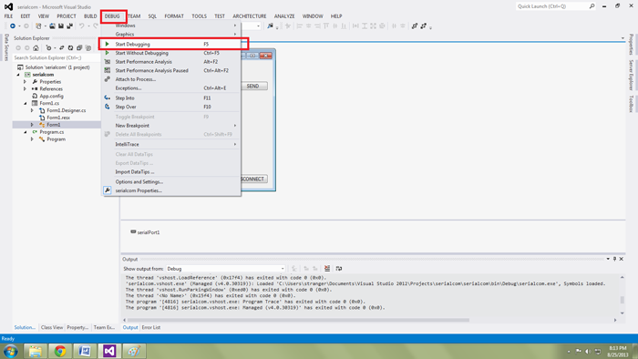Click the Save toolbar icon
Screen dimensions: 638x359
click(x=61, y=26)
